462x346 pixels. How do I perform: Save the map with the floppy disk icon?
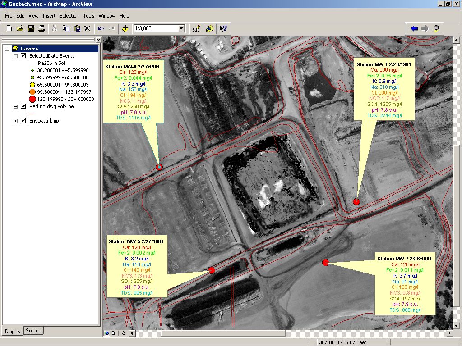click(30, 28)
